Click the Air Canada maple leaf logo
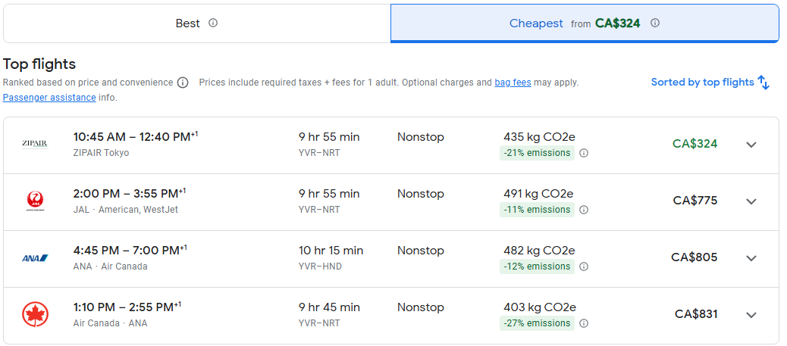Image resolution: width=787 pixels, height=346 pixels. click(x=35, y=315)
